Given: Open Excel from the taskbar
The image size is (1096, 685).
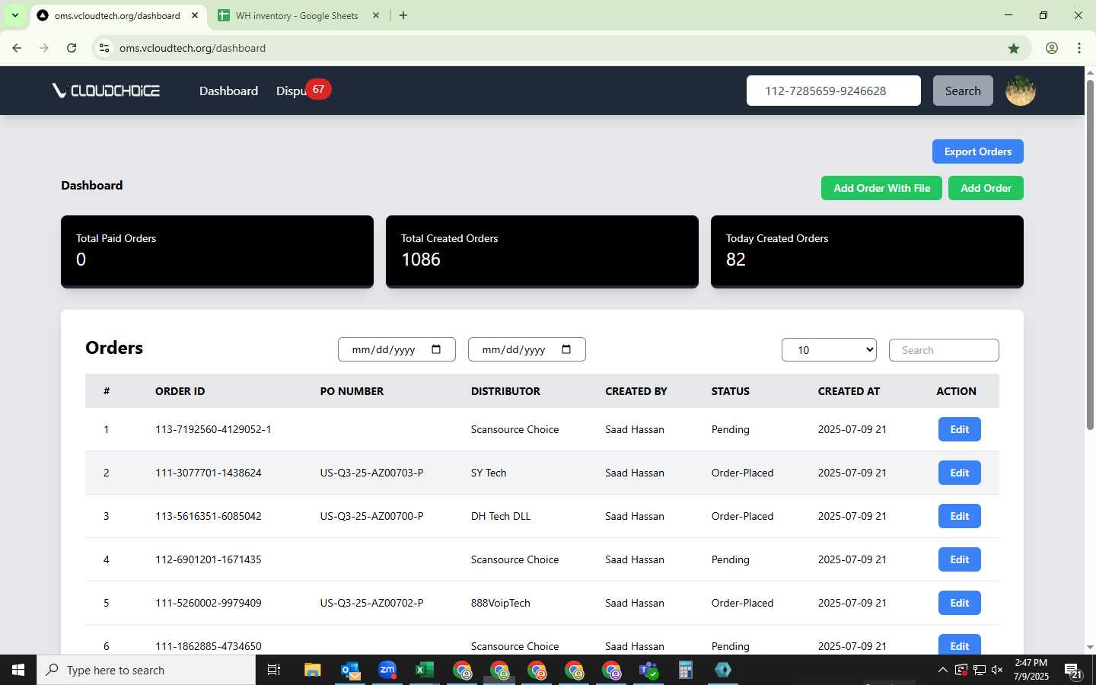Looking at the screenshot, I should (x=425, y=670).
